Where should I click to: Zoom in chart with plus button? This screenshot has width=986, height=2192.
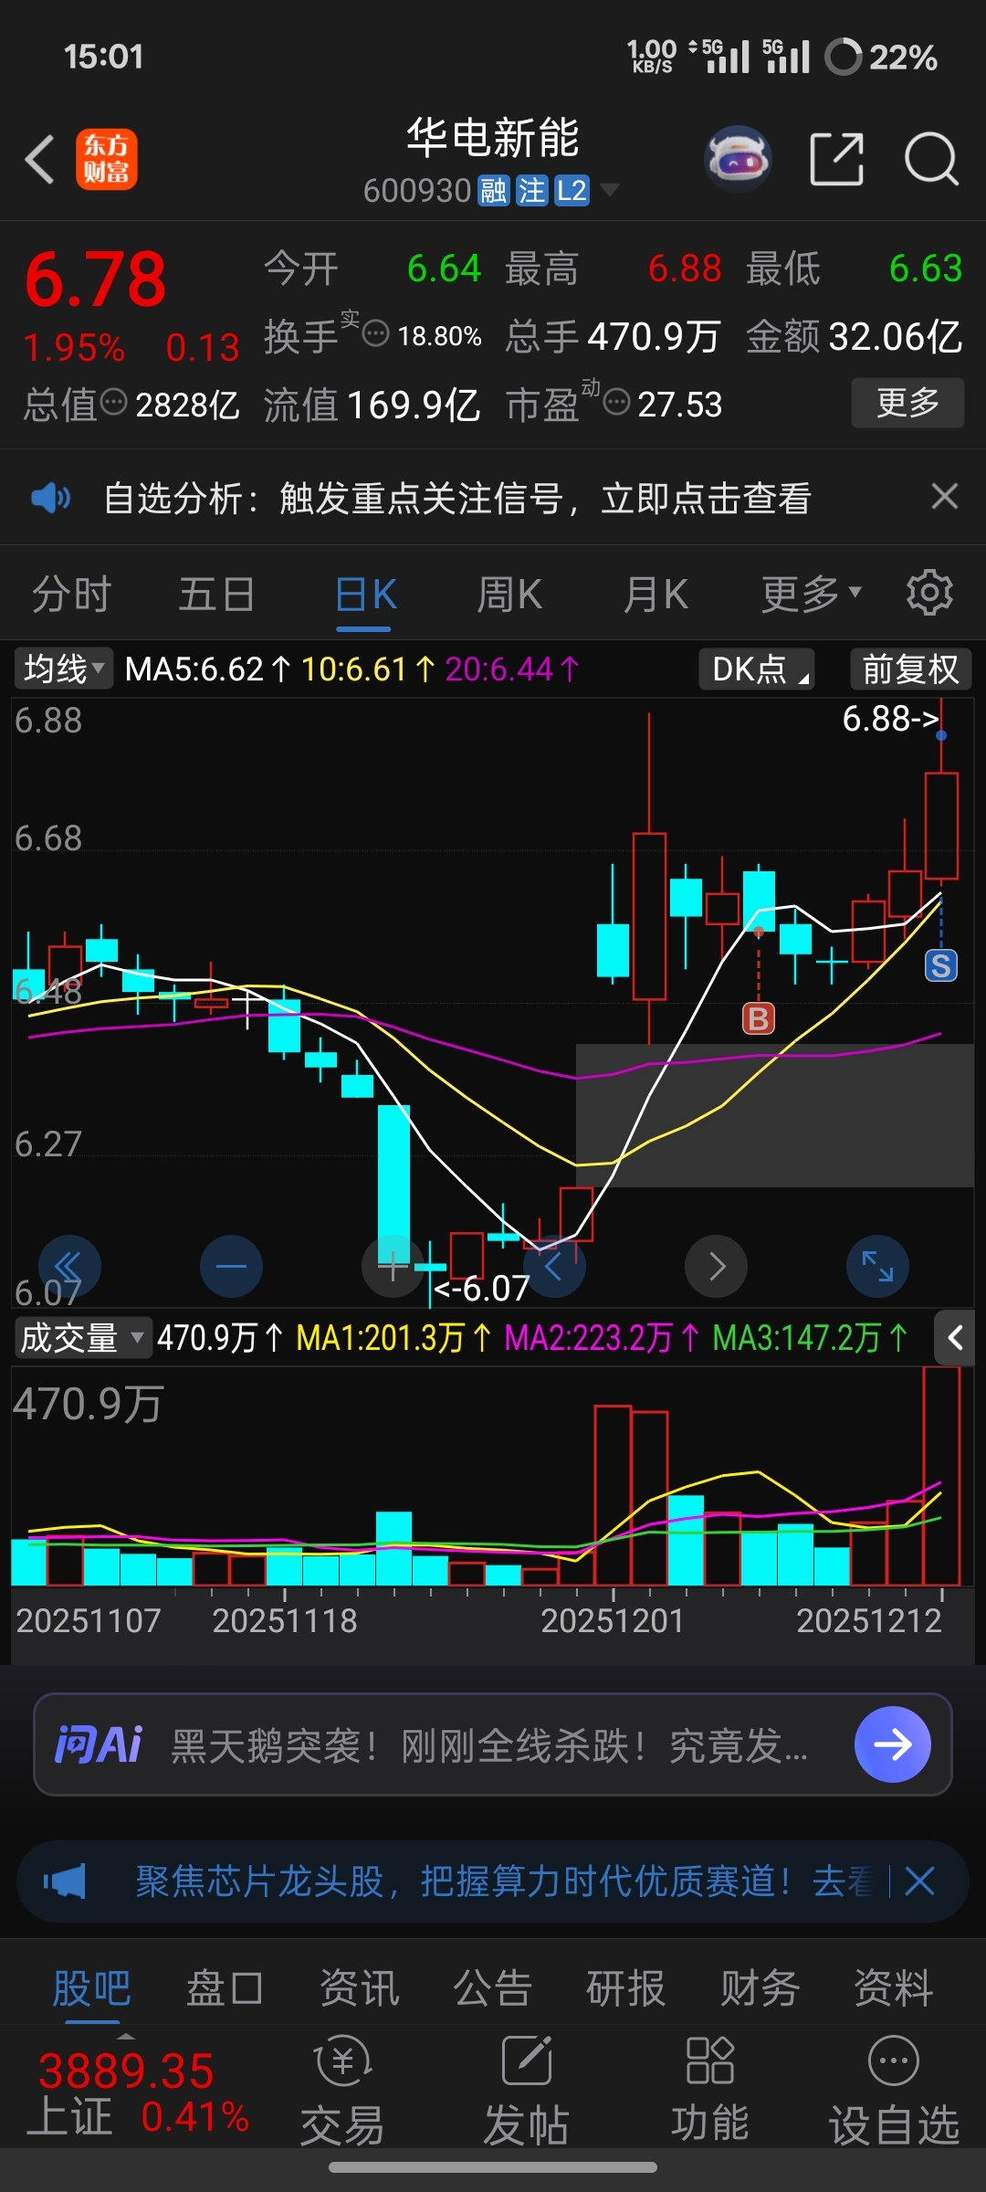pyautogui.click(x=393, y=1266)
